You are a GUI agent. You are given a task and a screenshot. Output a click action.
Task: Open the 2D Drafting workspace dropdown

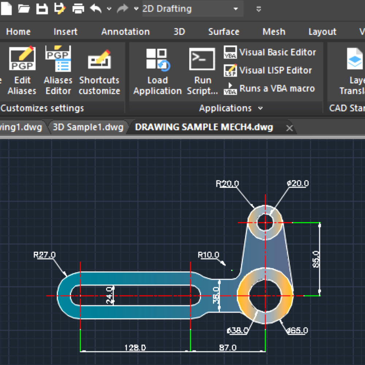tap(235, 8)
